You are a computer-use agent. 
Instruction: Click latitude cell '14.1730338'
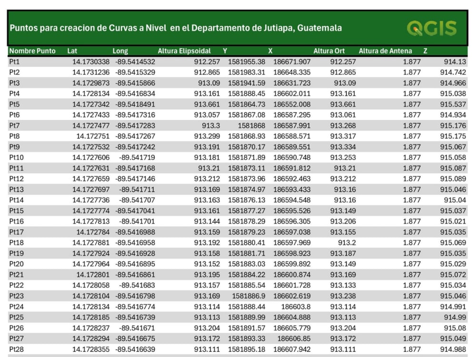91,61
